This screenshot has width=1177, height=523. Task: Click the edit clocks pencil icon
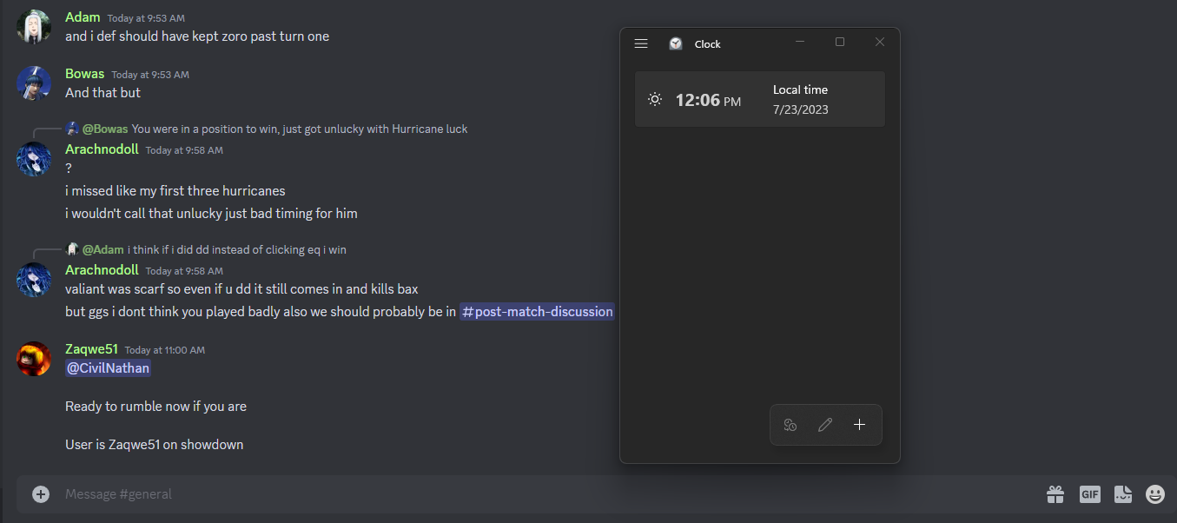pos(825,425)
